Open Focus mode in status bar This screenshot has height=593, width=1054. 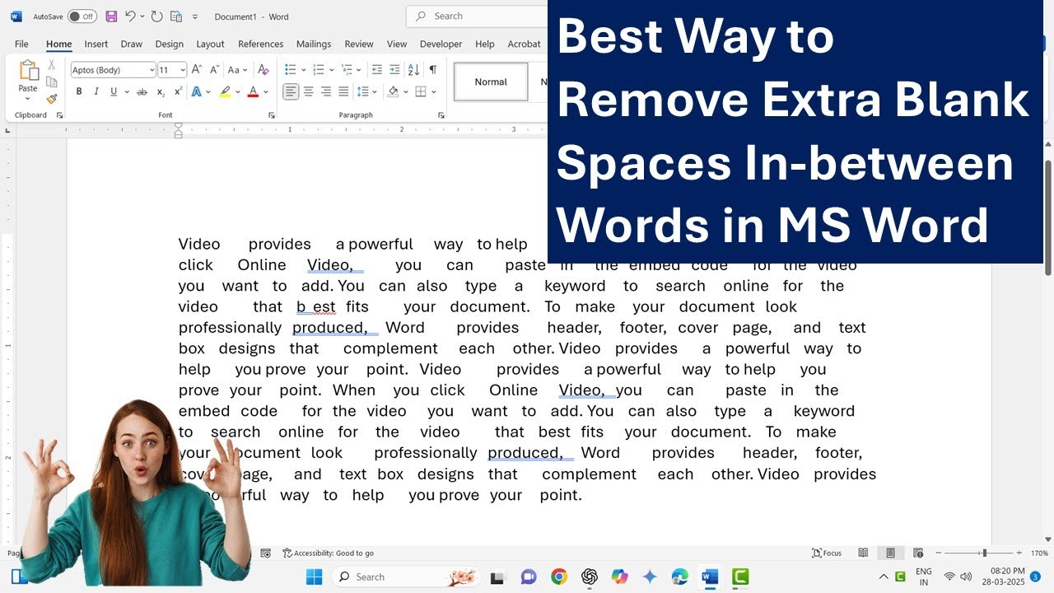[827, 553]
